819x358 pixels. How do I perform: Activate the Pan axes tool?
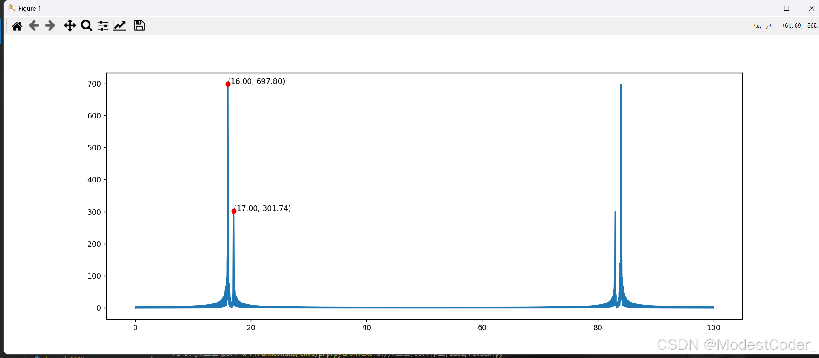tap(70, 26)
